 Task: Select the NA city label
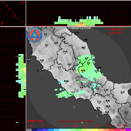tap(98, 108)
